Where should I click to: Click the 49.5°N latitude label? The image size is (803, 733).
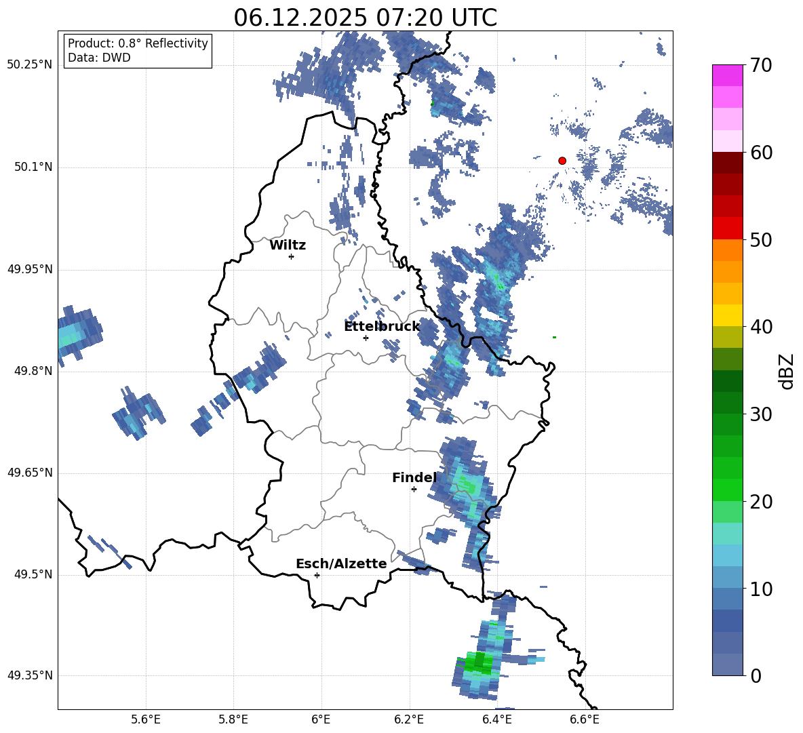tap(33, 575)
